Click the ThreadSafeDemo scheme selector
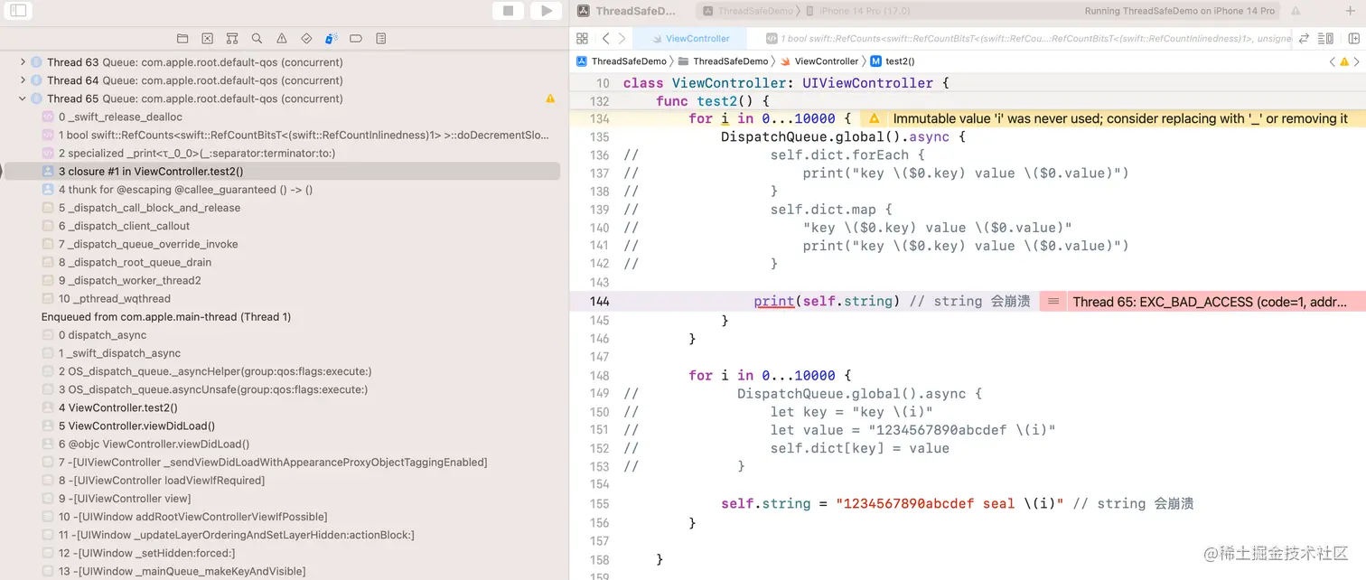The height and width of the screenshot is (580, 1366). pos(749,11)
